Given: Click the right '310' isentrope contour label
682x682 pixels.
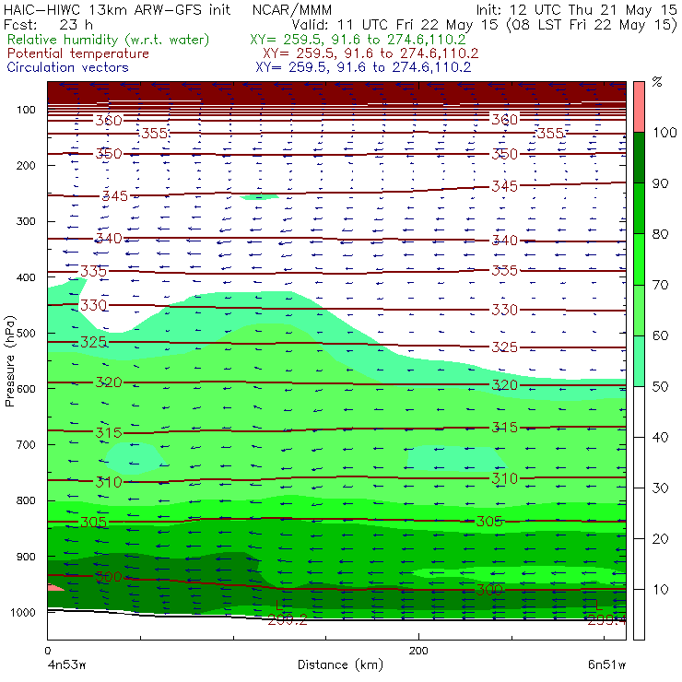Looking at the screenshot, I should coord(505,479).
